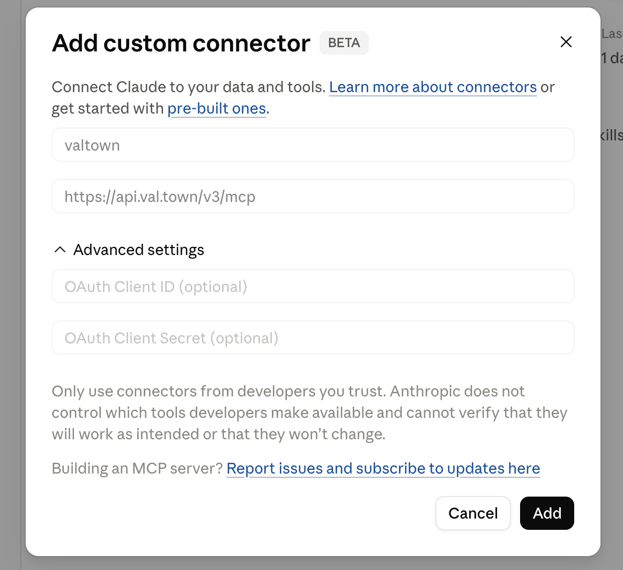
Task: Click partially hidden Skills text behind dialog
Action: (x=612, y=136)
